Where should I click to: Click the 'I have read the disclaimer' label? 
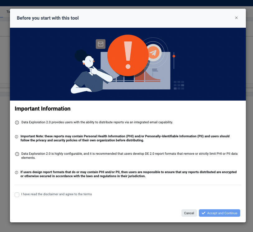pyautogui.click(x=56, y=194)
